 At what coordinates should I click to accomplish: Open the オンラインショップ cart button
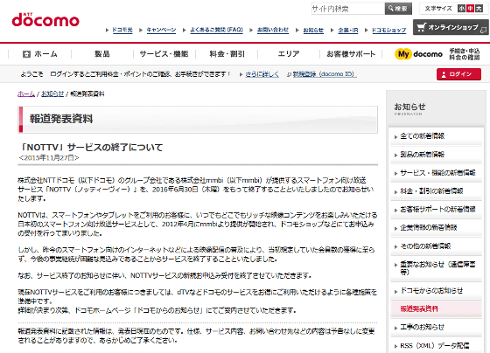pyautogui.click(x=451, y=27)
